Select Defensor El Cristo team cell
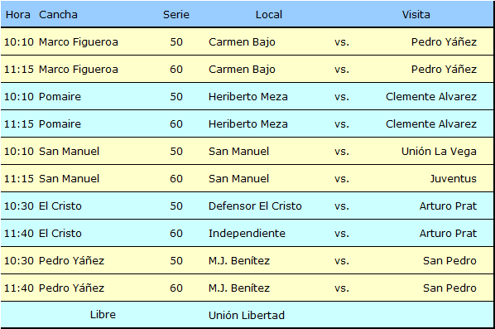Screen dimensions: 495x329 (255, 206)
